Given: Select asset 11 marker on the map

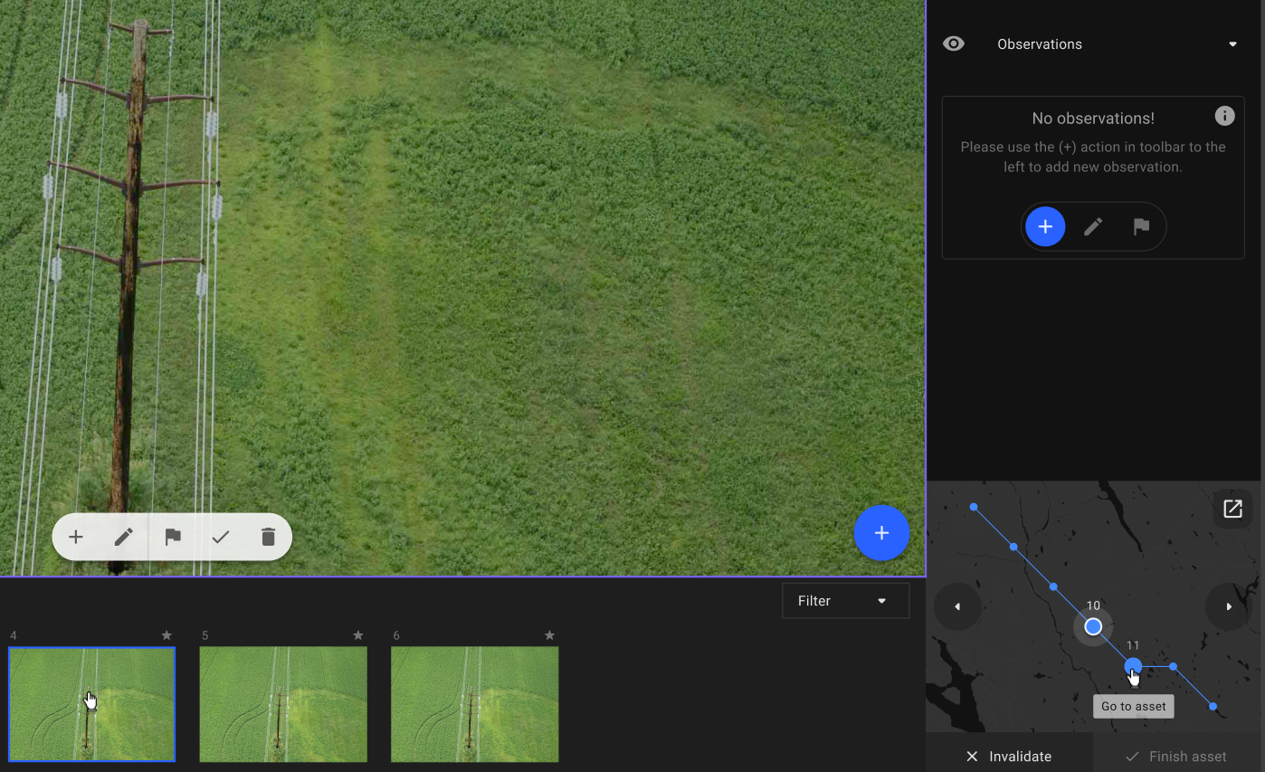Looking at the screenshot, I should click(1133, 666).
